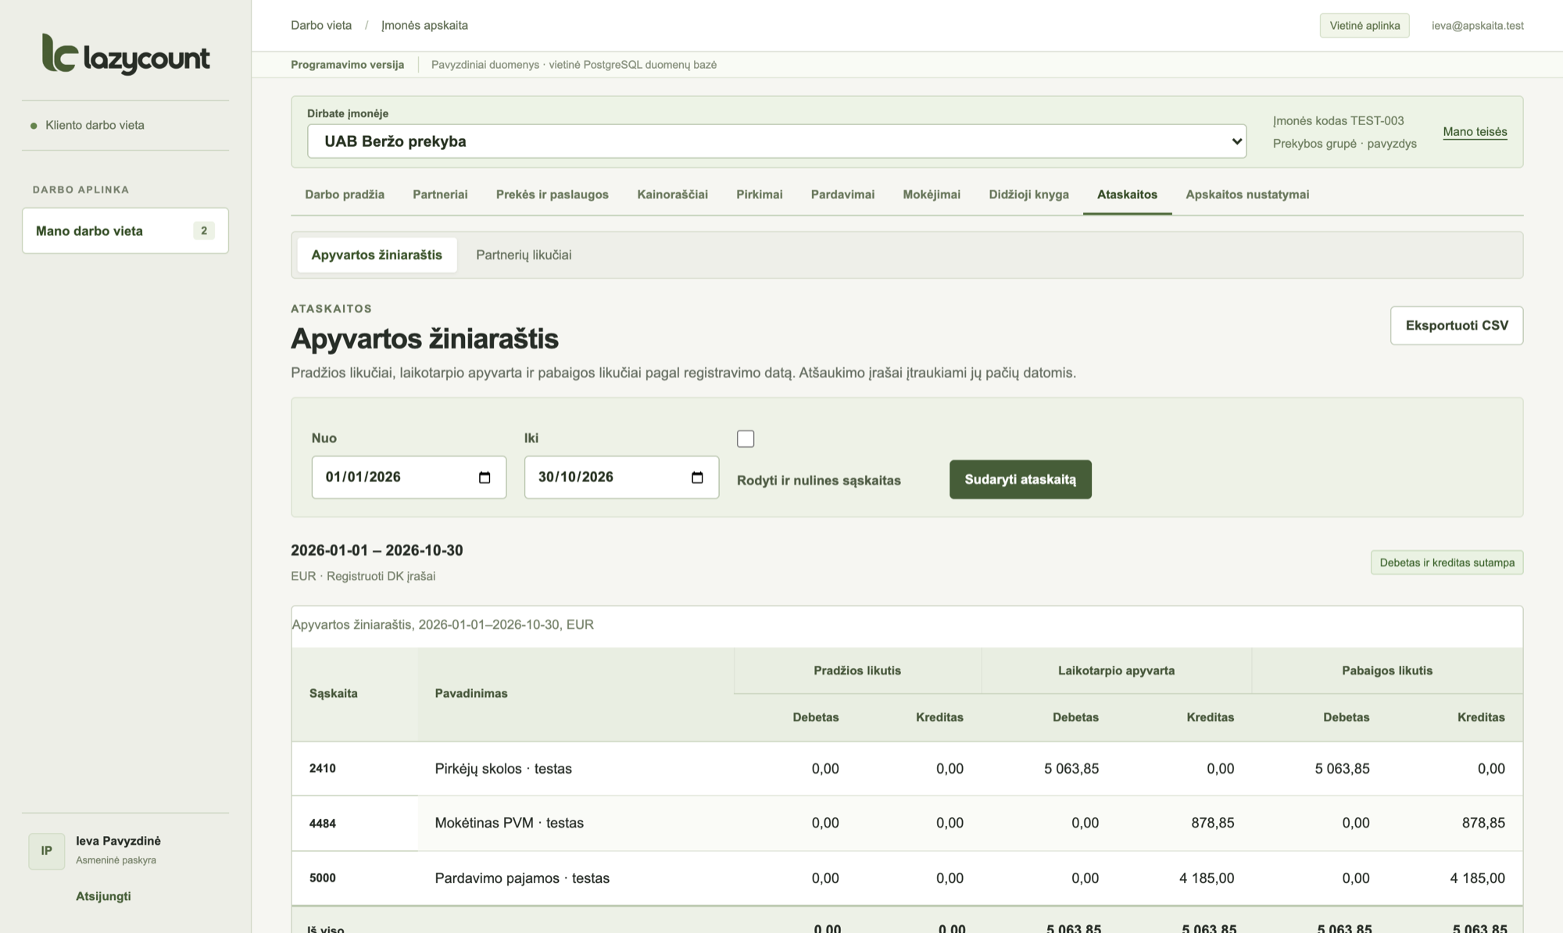This screenshot has width=1563, height=933.
Task: Click the 2 badge on Mano darbo vieta
Action: (x=204, y=231)
